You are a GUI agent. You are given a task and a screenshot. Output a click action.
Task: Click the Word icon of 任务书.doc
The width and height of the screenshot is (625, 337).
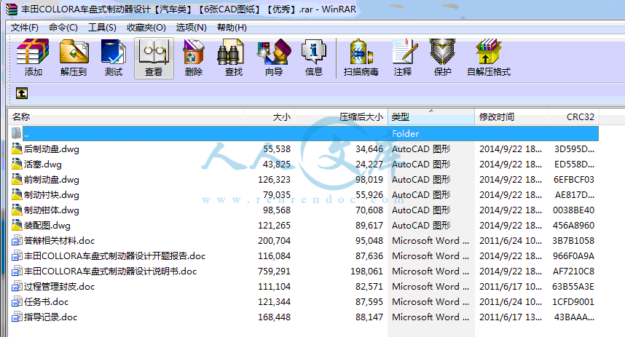(x=17, y=301)
